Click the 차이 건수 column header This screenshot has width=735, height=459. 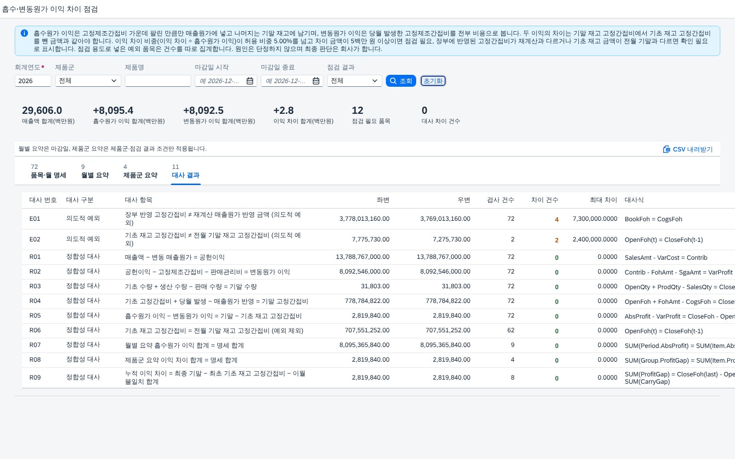(x=545, y=200)
